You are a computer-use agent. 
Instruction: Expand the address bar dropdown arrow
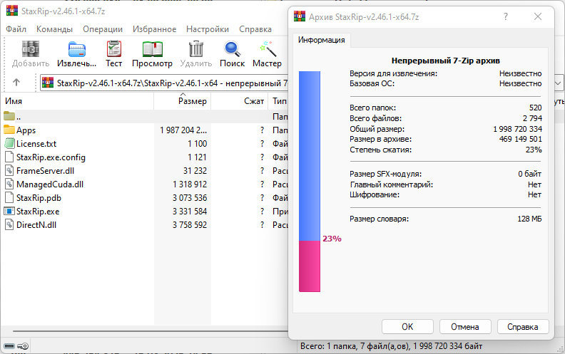(558, 83)
